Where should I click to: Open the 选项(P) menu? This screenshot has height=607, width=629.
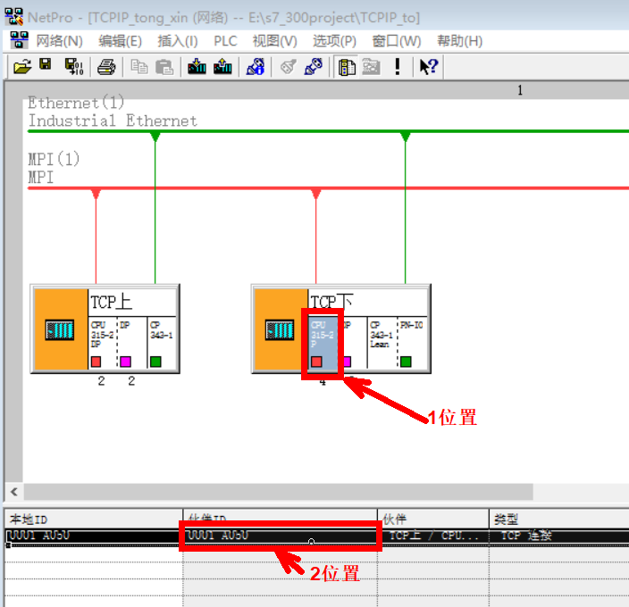[x=334, y=41]
